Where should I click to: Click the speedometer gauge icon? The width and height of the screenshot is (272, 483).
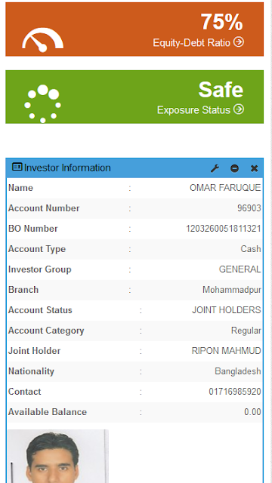43,40
